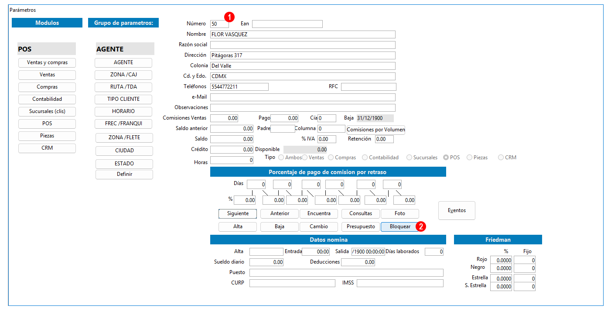This screenshot has height=312, width=611.
Task: Focus the e-Mail input field
Action: pyautogui.click(x=303, y=97)
